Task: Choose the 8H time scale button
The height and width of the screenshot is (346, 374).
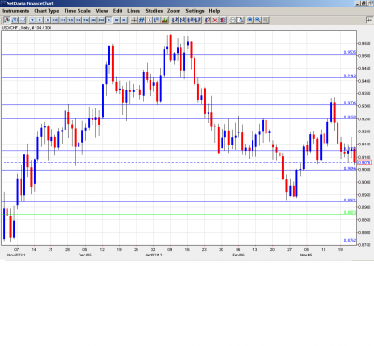Action: (x=101, y=21)
